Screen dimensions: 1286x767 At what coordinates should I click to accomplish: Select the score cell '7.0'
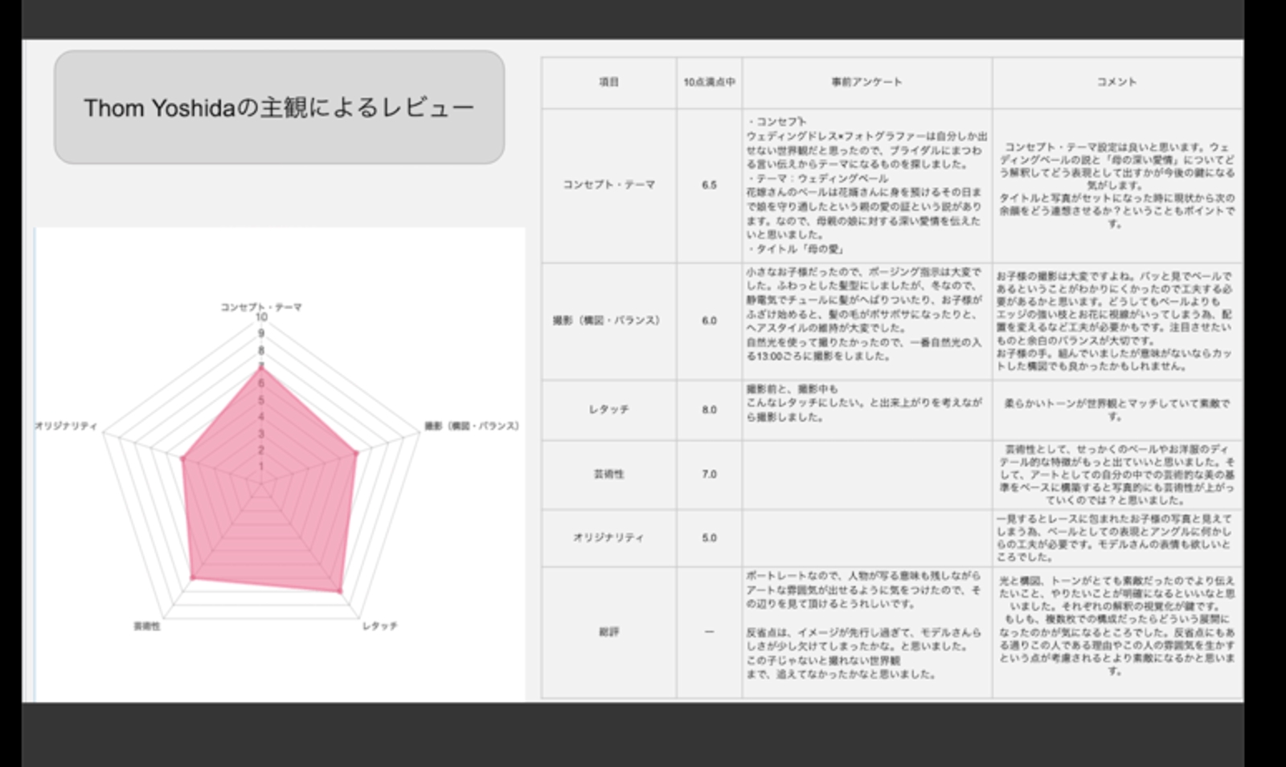[709, 474]
